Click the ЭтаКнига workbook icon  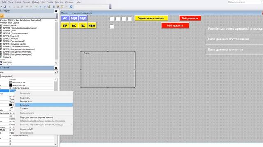1,57
